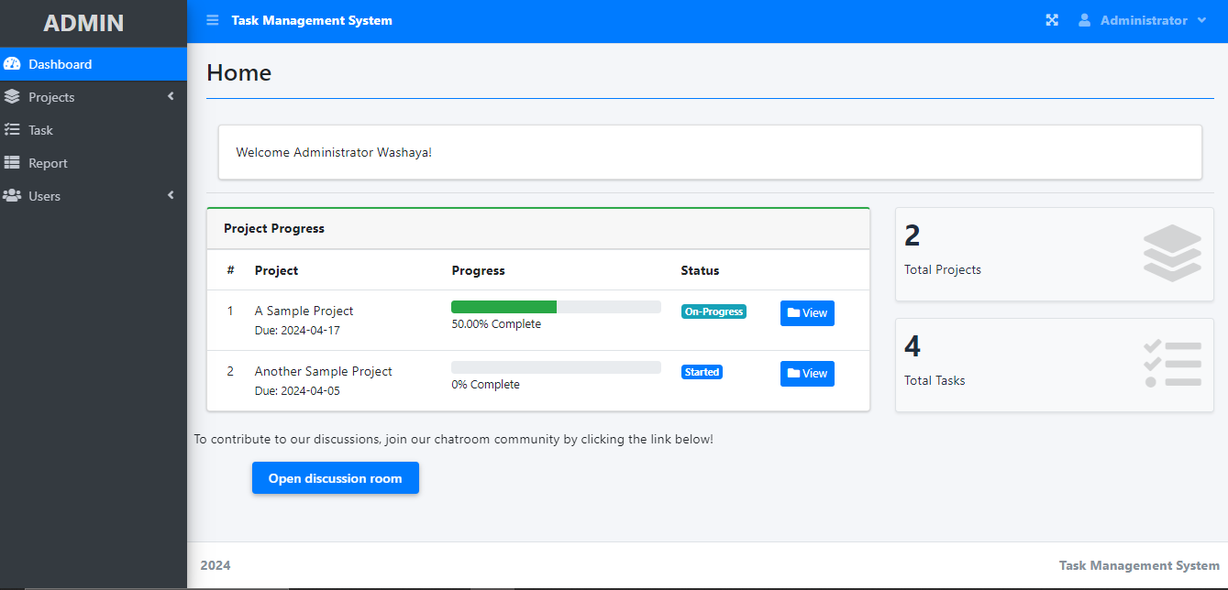Screen dimensions: 1228x590
Task: Click the Task Management System header link
Action: [312, 20]
